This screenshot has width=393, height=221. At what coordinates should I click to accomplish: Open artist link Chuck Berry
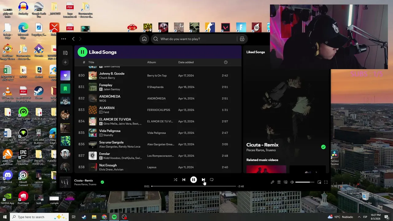point(107,78)
